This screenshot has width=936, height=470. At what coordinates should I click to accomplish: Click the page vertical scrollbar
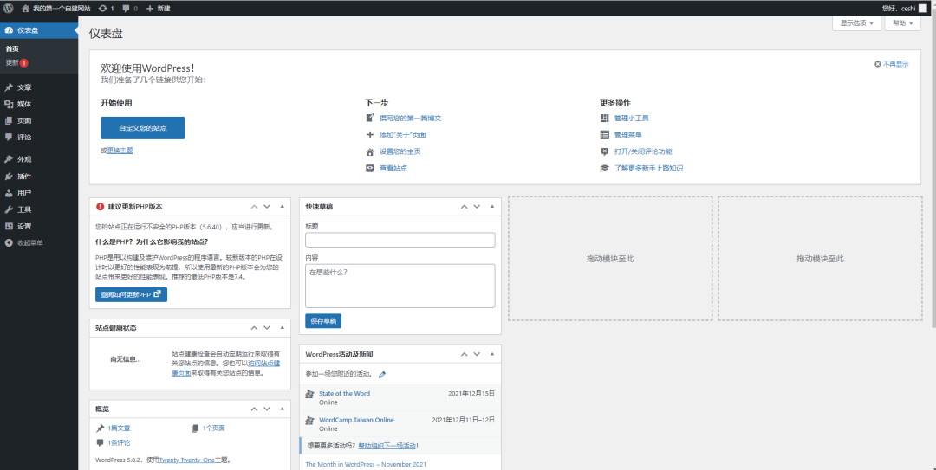pos(933,171)
